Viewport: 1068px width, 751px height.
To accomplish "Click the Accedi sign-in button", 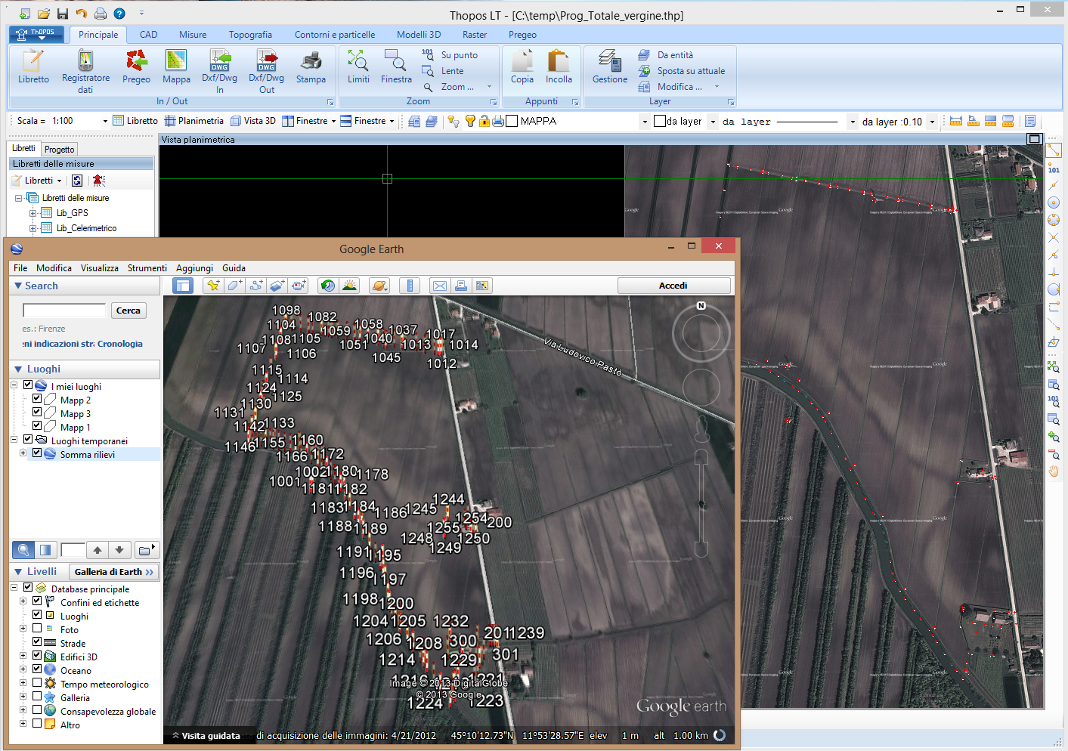I will click(x=673, y=286).
